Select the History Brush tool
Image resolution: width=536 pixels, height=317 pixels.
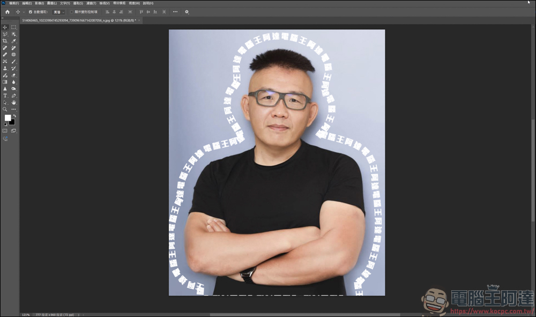14,68
